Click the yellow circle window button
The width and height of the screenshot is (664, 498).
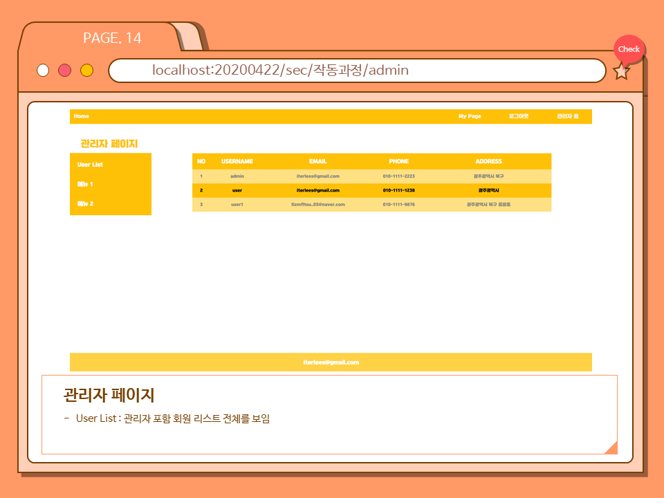click(x=86, y=71)
